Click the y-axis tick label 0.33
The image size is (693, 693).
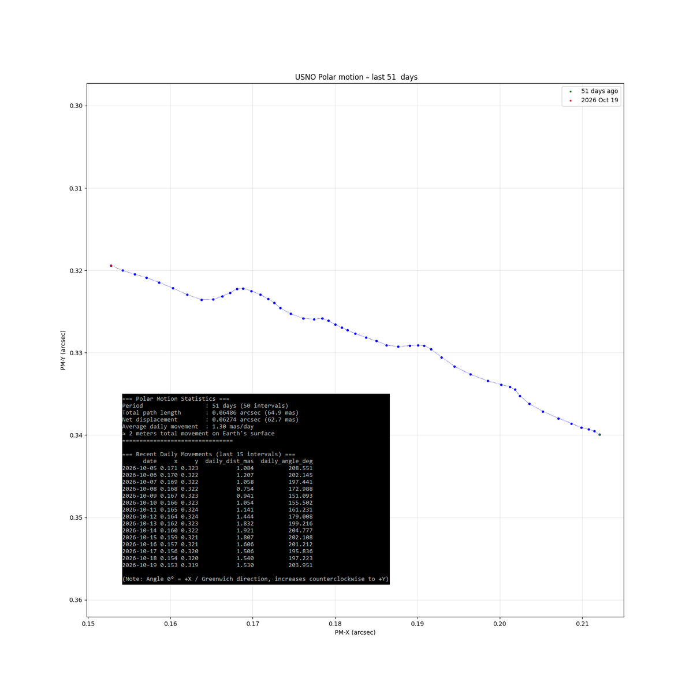(76, 353)
